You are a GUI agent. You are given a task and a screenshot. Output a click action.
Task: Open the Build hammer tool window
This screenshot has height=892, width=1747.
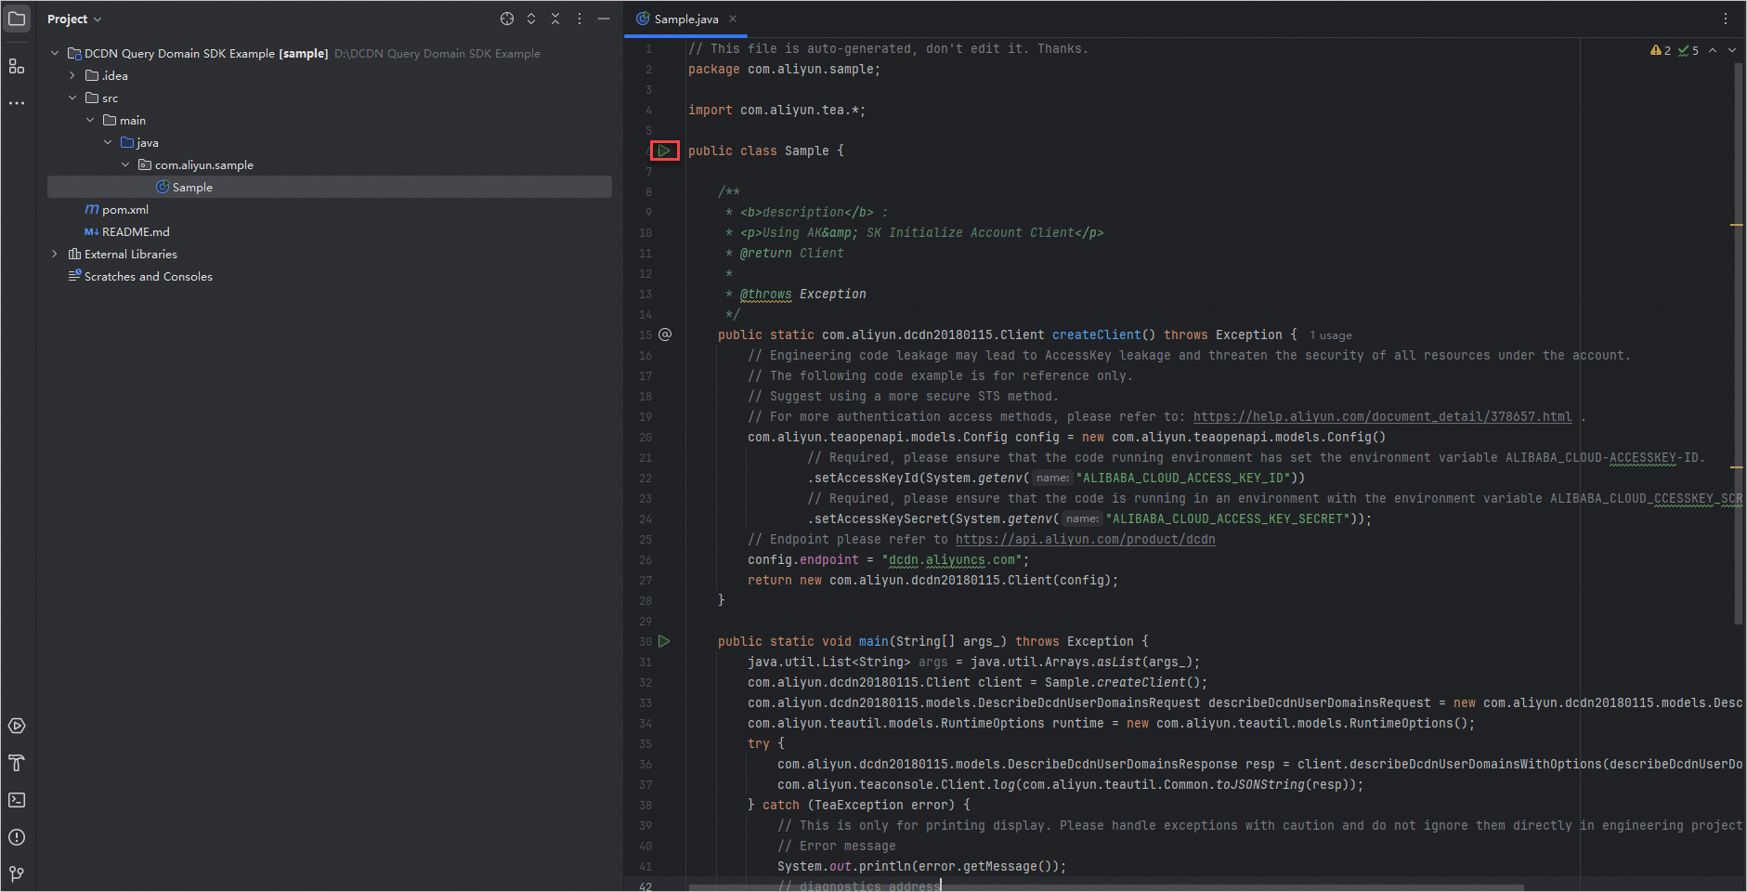pyautogui.click(x=17, y=763)
